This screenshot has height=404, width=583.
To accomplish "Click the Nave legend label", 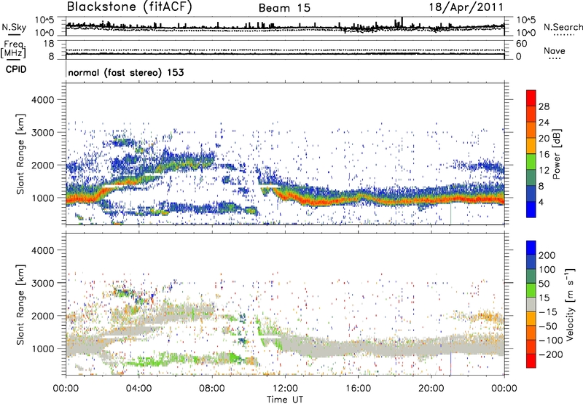I will (555, 50).
